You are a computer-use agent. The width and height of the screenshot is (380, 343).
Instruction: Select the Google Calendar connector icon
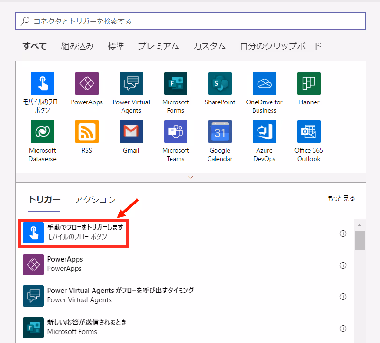click(220, 131)
